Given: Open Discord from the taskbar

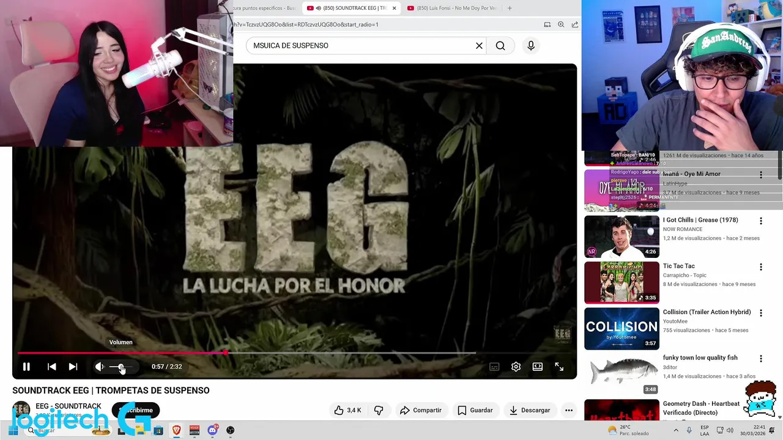Looking at the screenshot, I should [x=212, y=430].
